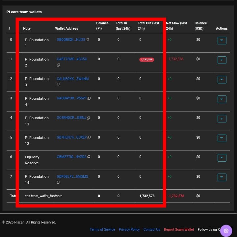This screenshot has width=237, height=237.
Task: Click the Note column header
Action: coord(27,28)
